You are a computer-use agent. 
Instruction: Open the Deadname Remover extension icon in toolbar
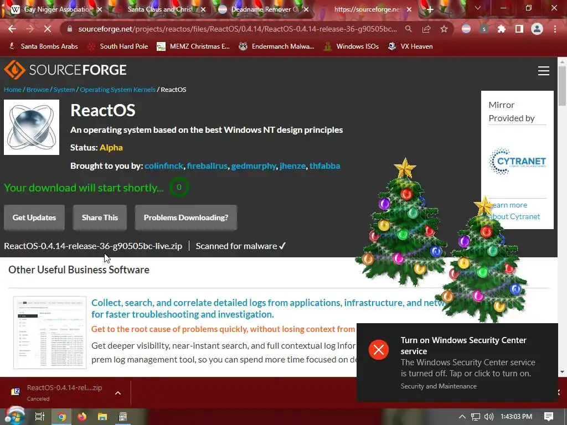point(466,29)
